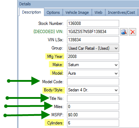Screen dimensions: 139x128
Task: Click the Body/Style label
Action: pyautogui.click(x=54, y=90)
